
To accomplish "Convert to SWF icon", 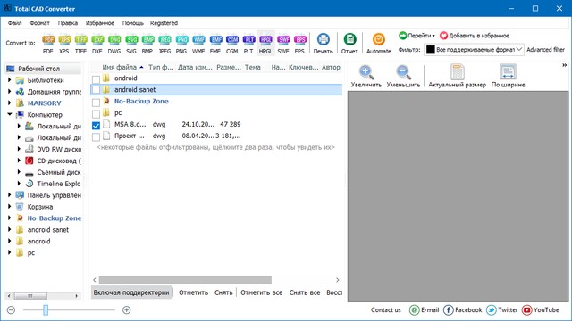I will pos(283,44).
